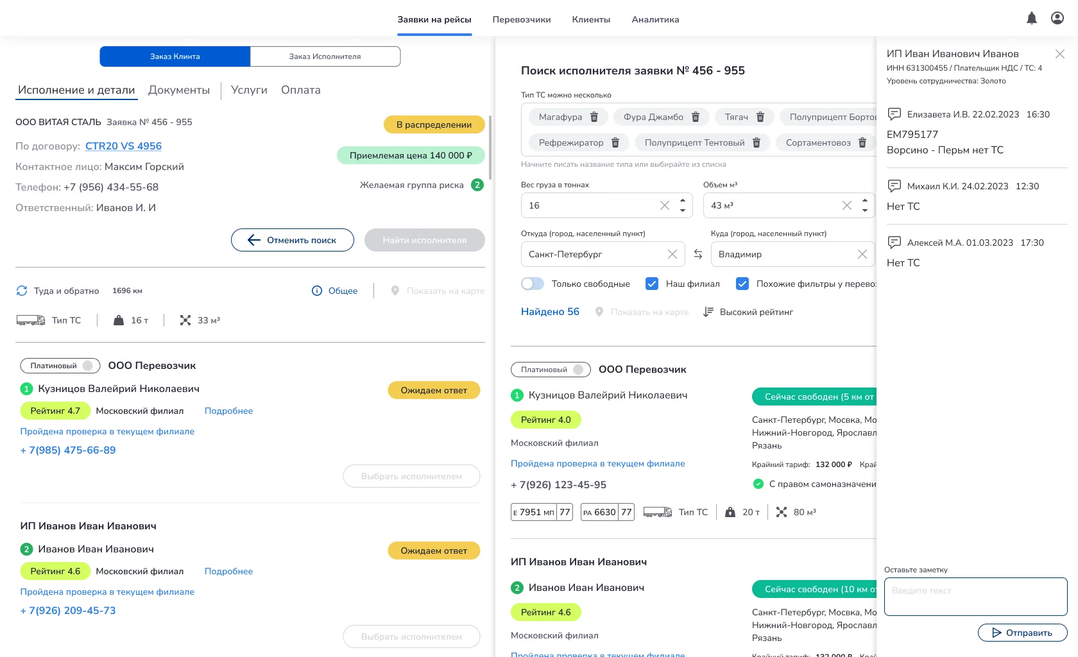Screen dimensions: 1078x657
Task: Remove the Полуприцепт Тентовый tag
Action: [x=757, y=142]
